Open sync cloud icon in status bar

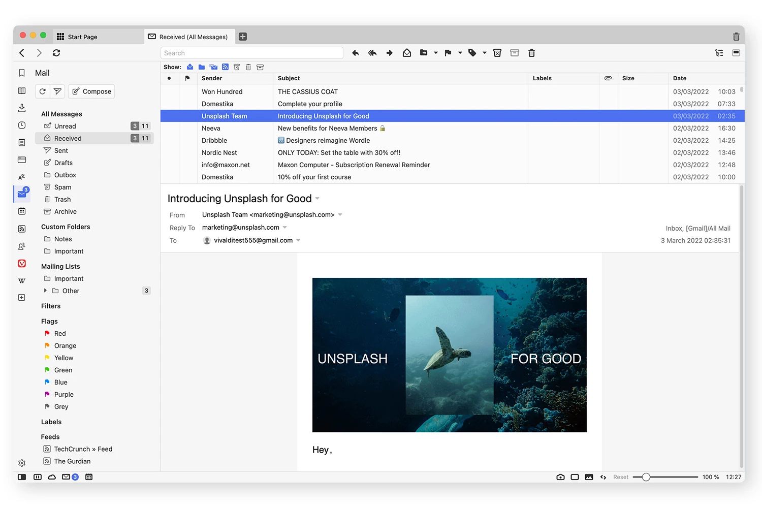tap(52, 477)
